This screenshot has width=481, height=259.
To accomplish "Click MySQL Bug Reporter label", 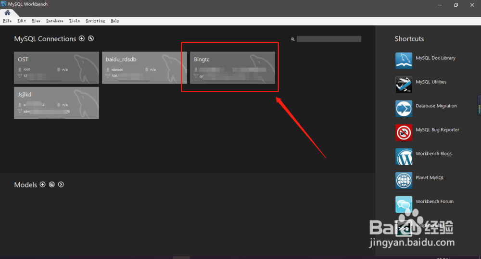I will [x=437, y=130].
